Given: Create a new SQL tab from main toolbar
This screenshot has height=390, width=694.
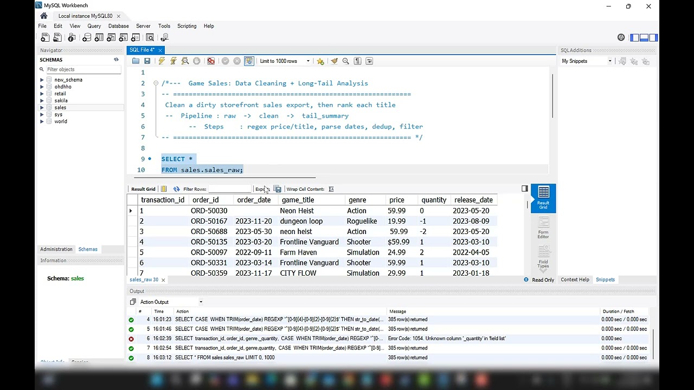Looking at the screenshot, I should tap(45, 37).
